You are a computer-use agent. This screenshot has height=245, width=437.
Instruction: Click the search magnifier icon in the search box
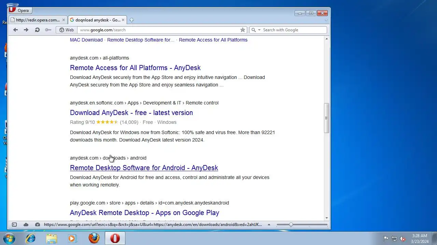(x=253, y=30)
